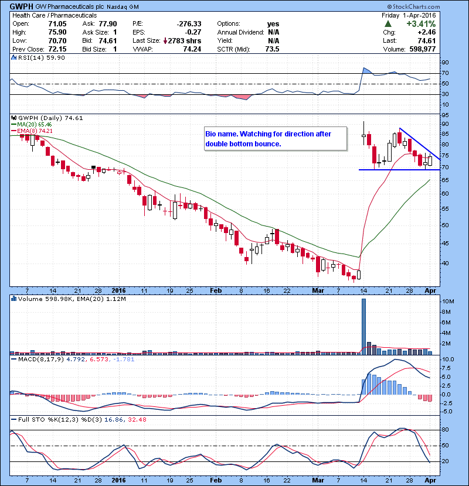Click the green up-arrow change indicator
The width and height of the screenshot is (469, 486).
tap(388, 24)
